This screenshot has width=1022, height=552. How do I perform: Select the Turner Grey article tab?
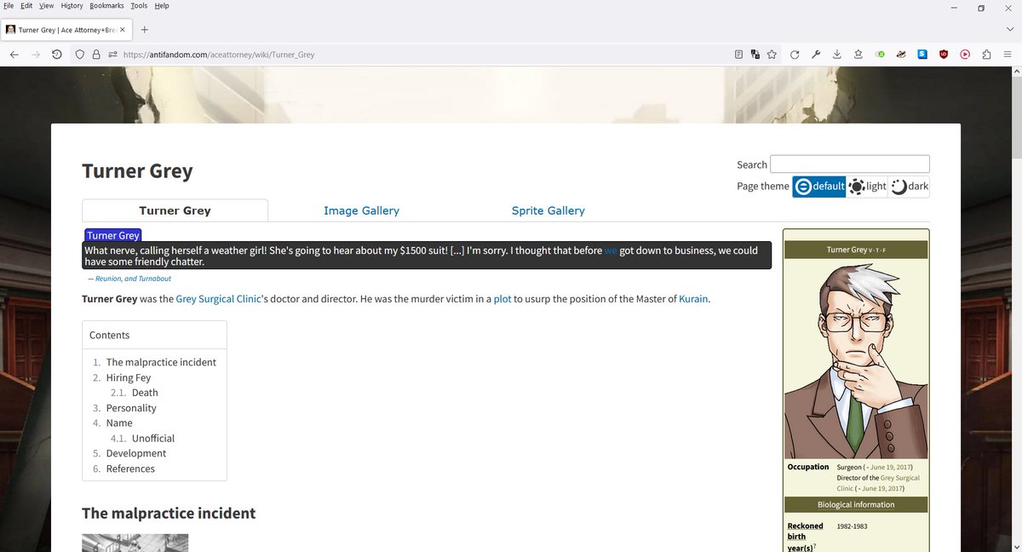click(x=175, y=210)
